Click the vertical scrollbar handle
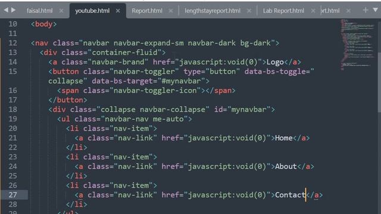The width and height of the screenshot is (381, 214). (379, 83)
